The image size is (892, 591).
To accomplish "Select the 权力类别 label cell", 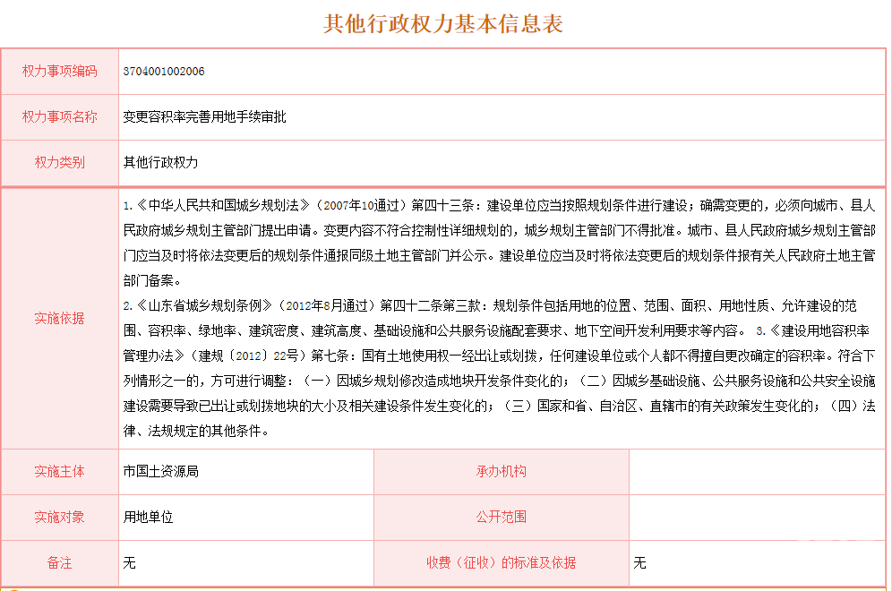I will pos(59,162).
